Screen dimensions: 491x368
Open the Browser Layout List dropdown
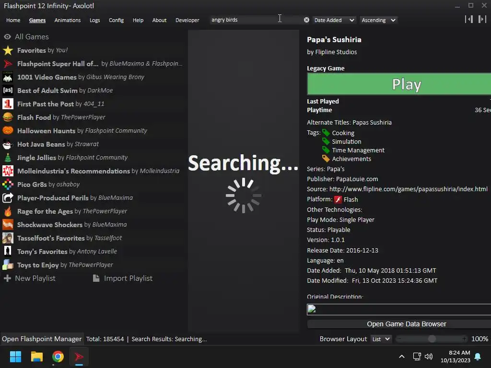click(381, 339)
